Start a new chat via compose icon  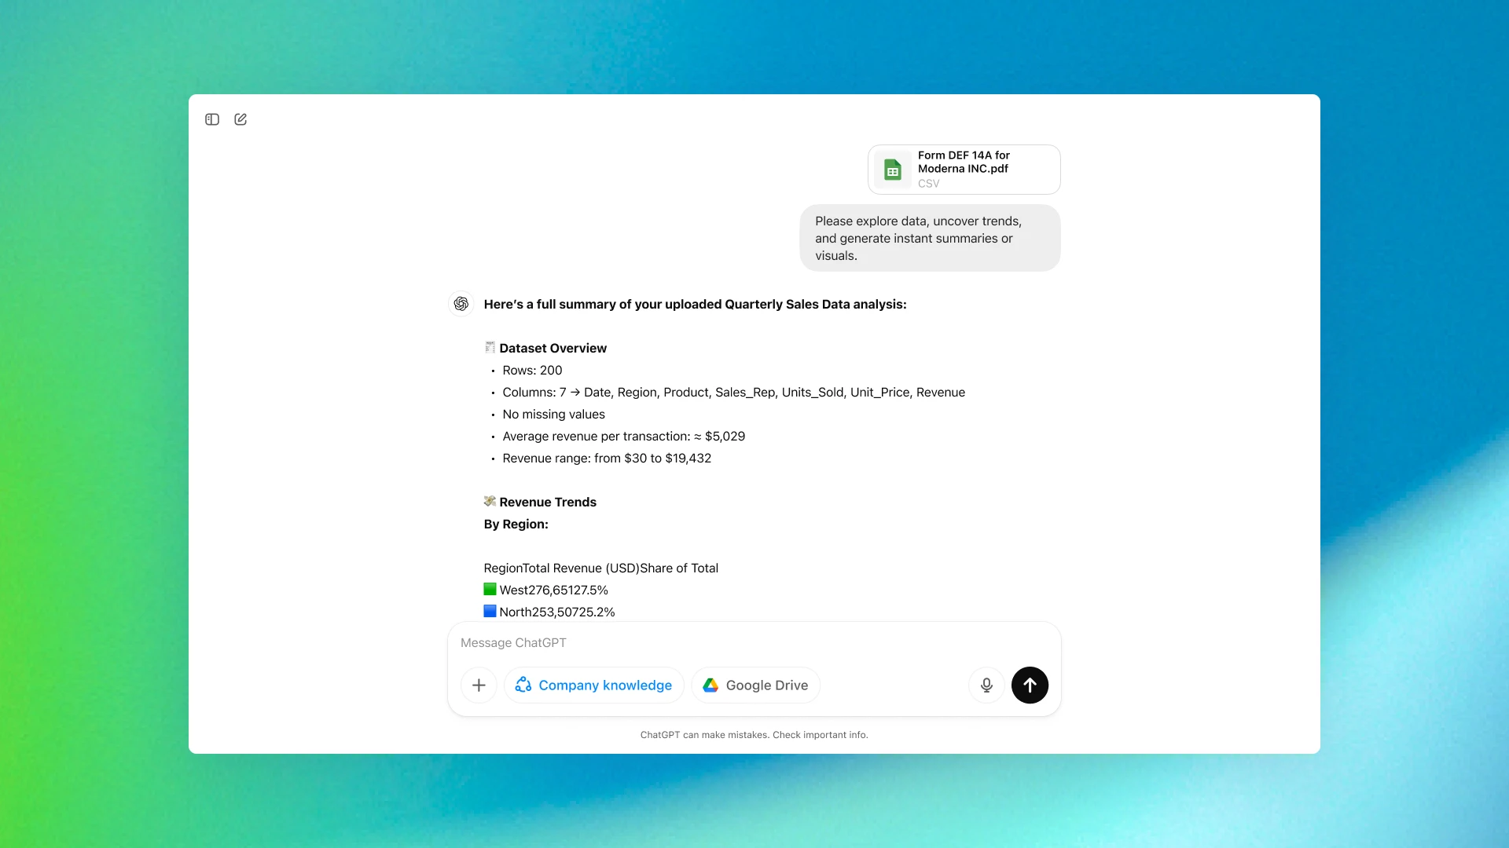240,119
